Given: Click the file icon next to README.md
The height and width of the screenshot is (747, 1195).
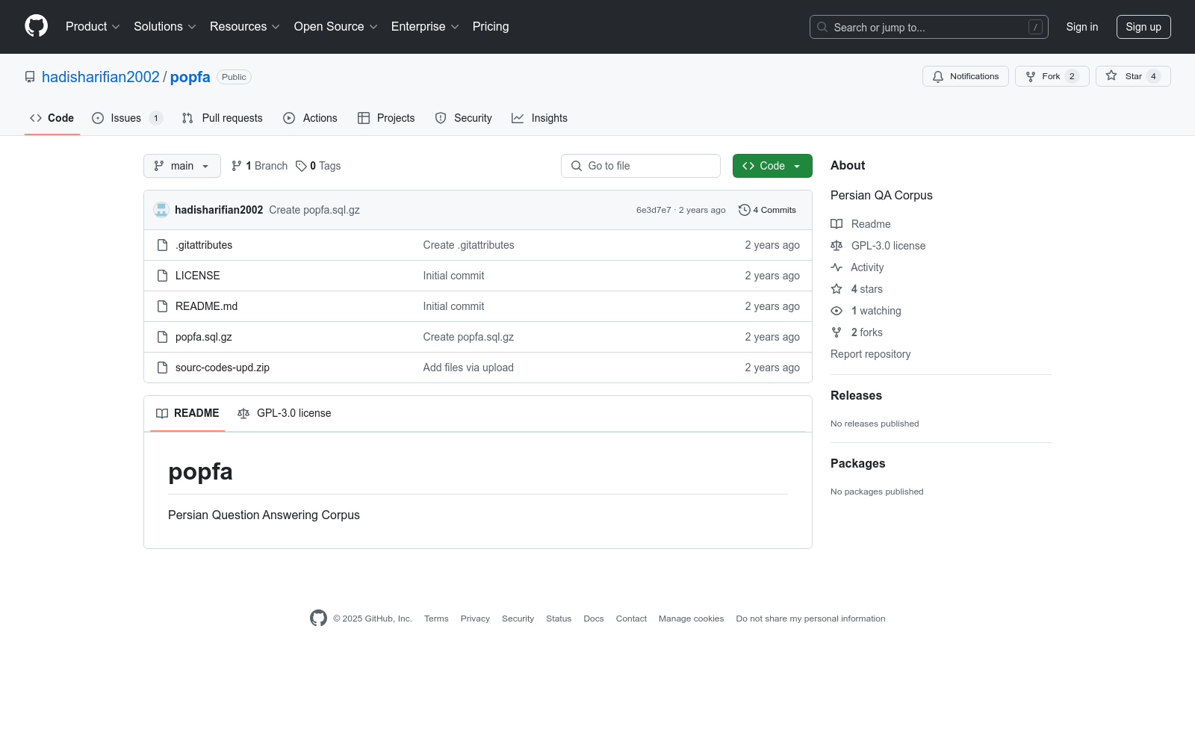Looking at the screenshot, I should [x=162, y=306].
